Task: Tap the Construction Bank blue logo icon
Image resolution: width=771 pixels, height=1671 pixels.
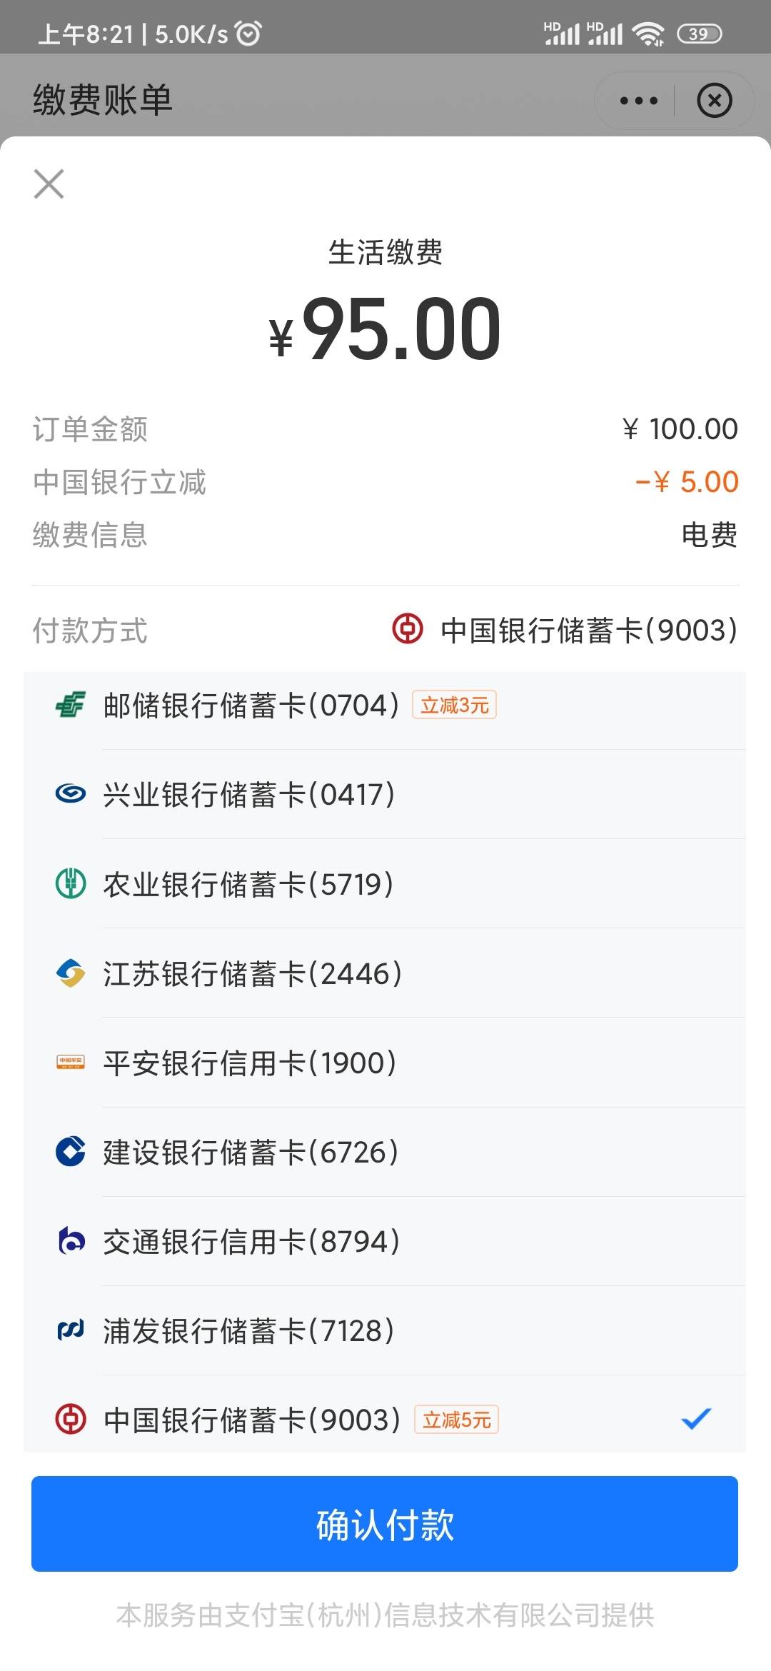Action: pos(71,1152)
